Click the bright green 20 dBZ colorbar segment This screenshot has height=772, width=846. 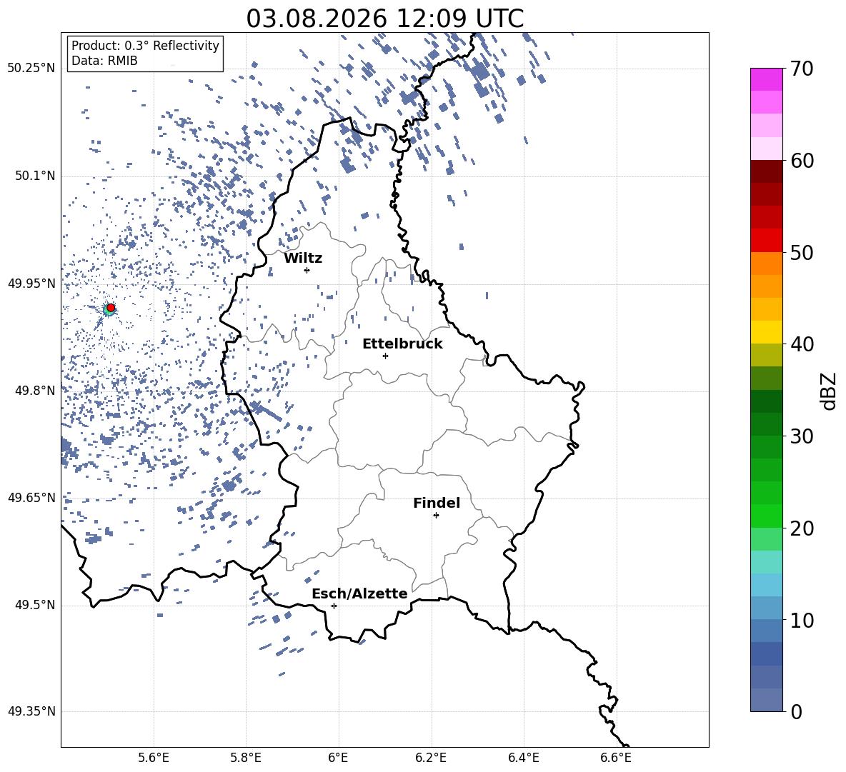[766, 516]
